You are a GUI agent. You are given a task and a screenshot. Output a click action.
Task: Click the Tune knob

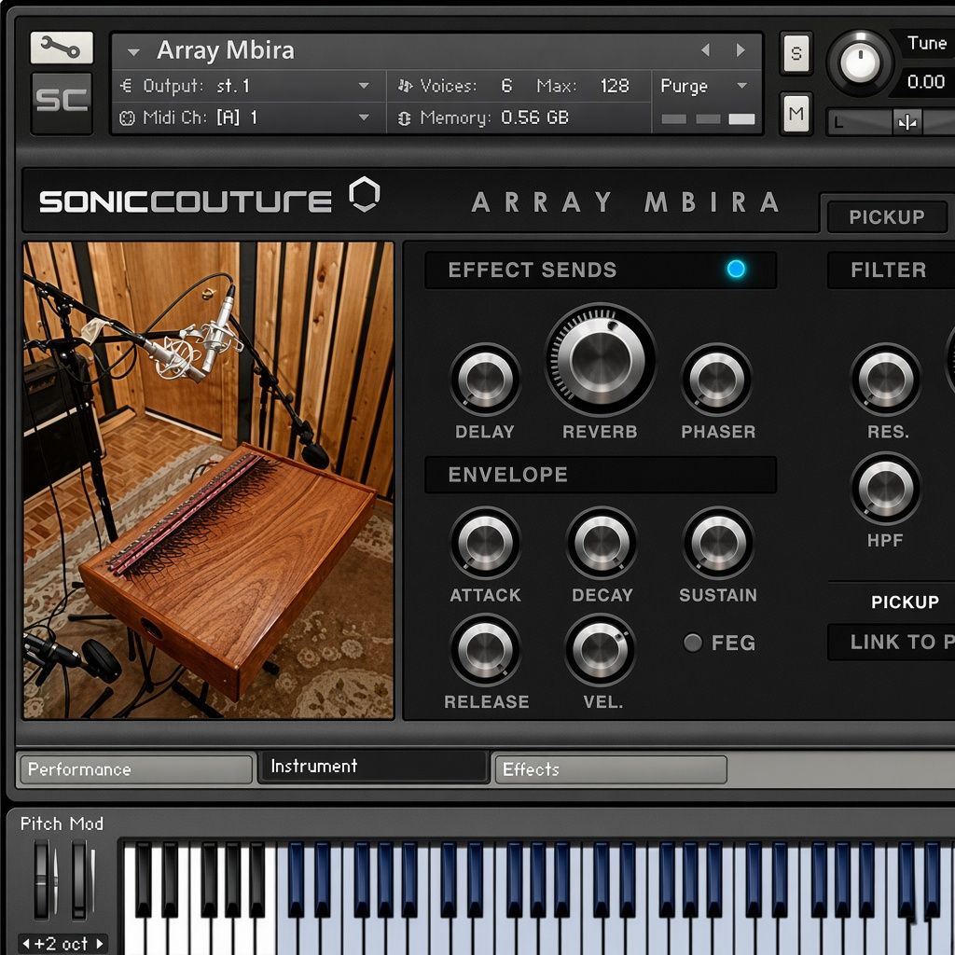860,62
